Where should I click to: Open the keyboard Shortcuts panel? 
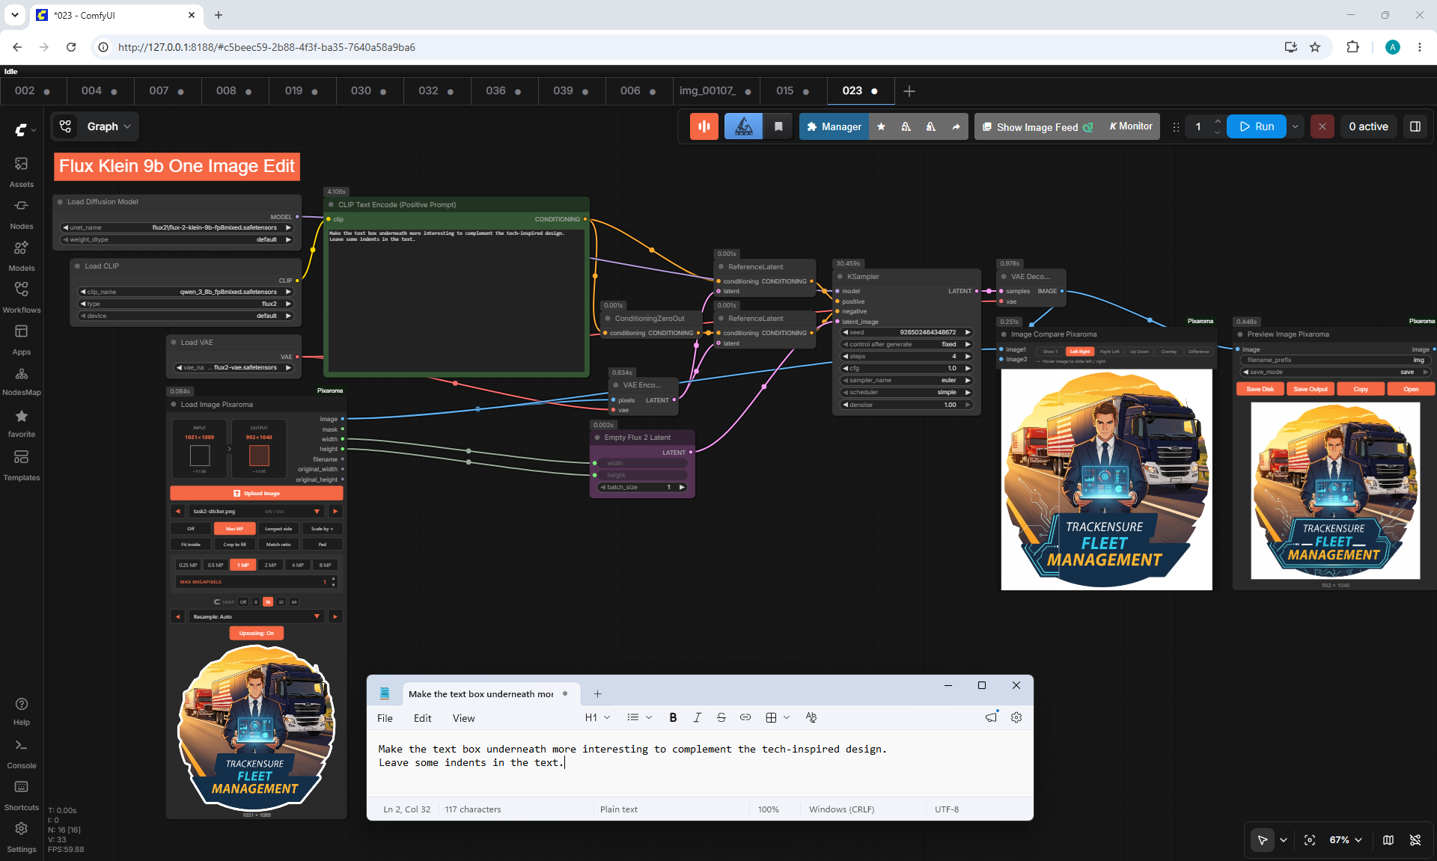(x=21, y=795)
